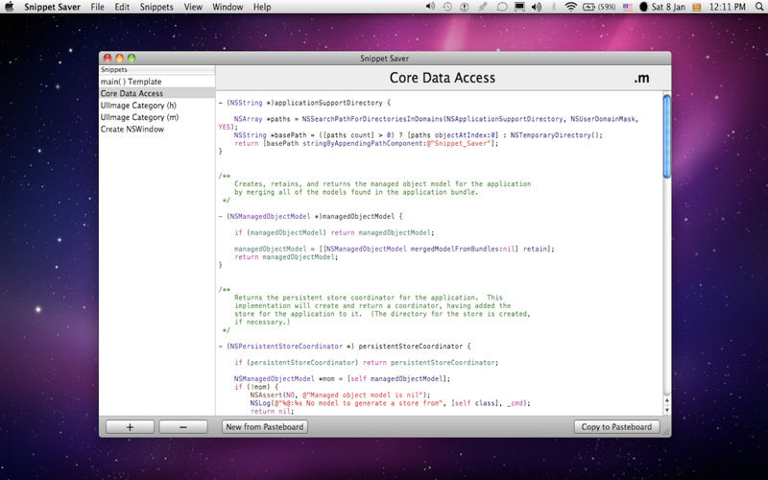The width and height of the screenshot is (768, 480).
Task: Click the US flag input source icon
Action: 628,7
